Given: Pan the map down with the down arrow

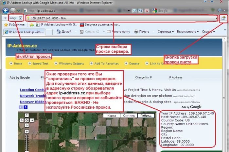Looking at the screenshot, I should coord(27,125).
